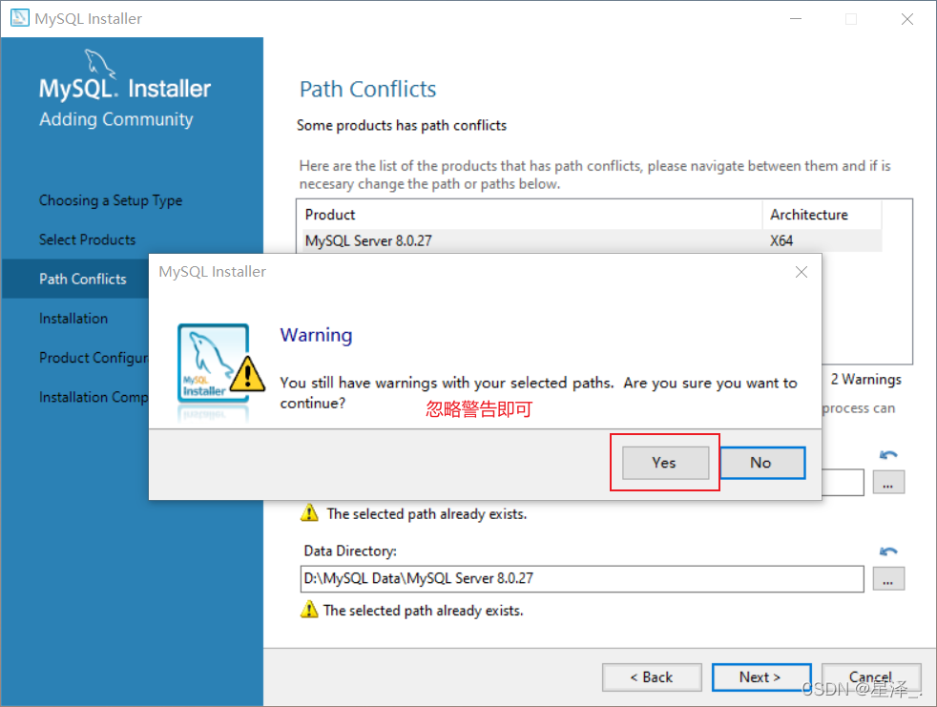The height and width of the screenshot is (707, 937).
Task: Open the Installation step in sidebar
Action: (73, 319)
